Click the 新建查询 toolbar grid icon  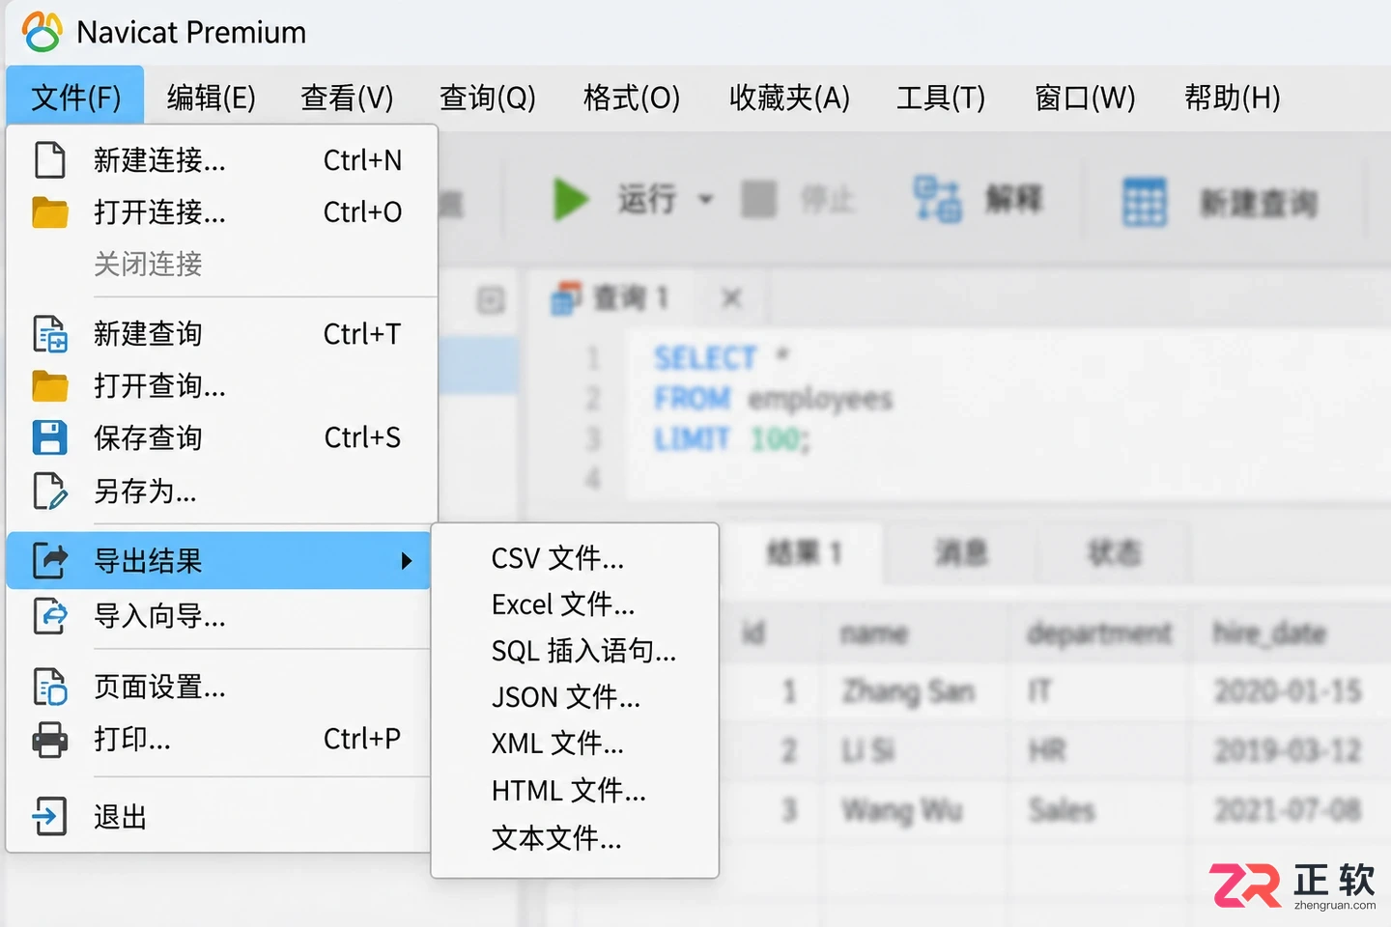pos(1145,202)
